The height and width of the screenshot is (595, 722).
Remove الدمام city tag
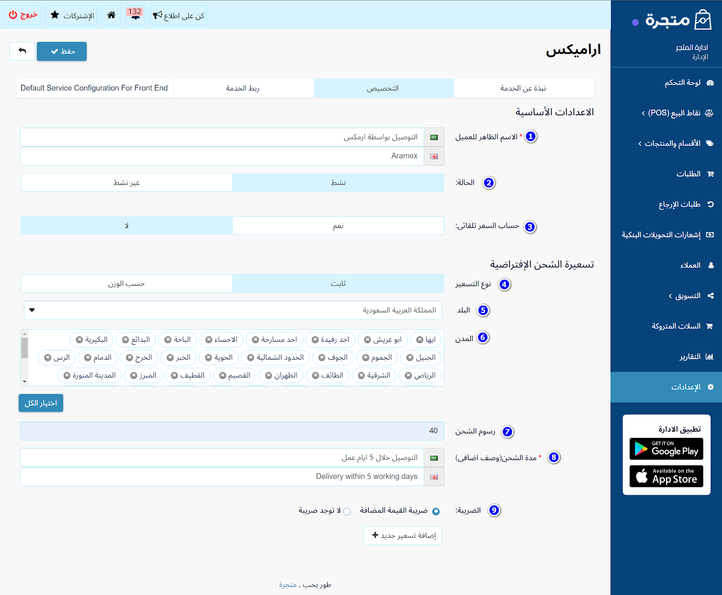tap(88, 358)
